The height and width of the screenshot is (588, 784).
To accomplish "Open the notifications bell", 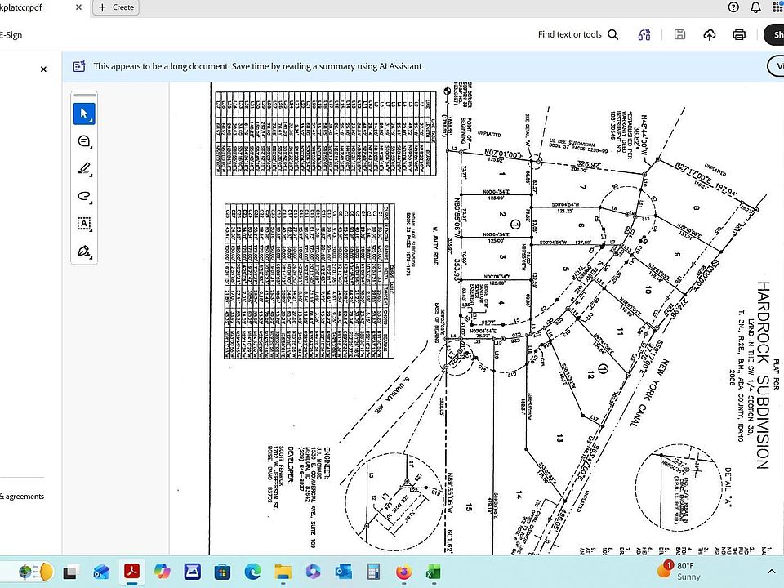I will coord(756,7).
